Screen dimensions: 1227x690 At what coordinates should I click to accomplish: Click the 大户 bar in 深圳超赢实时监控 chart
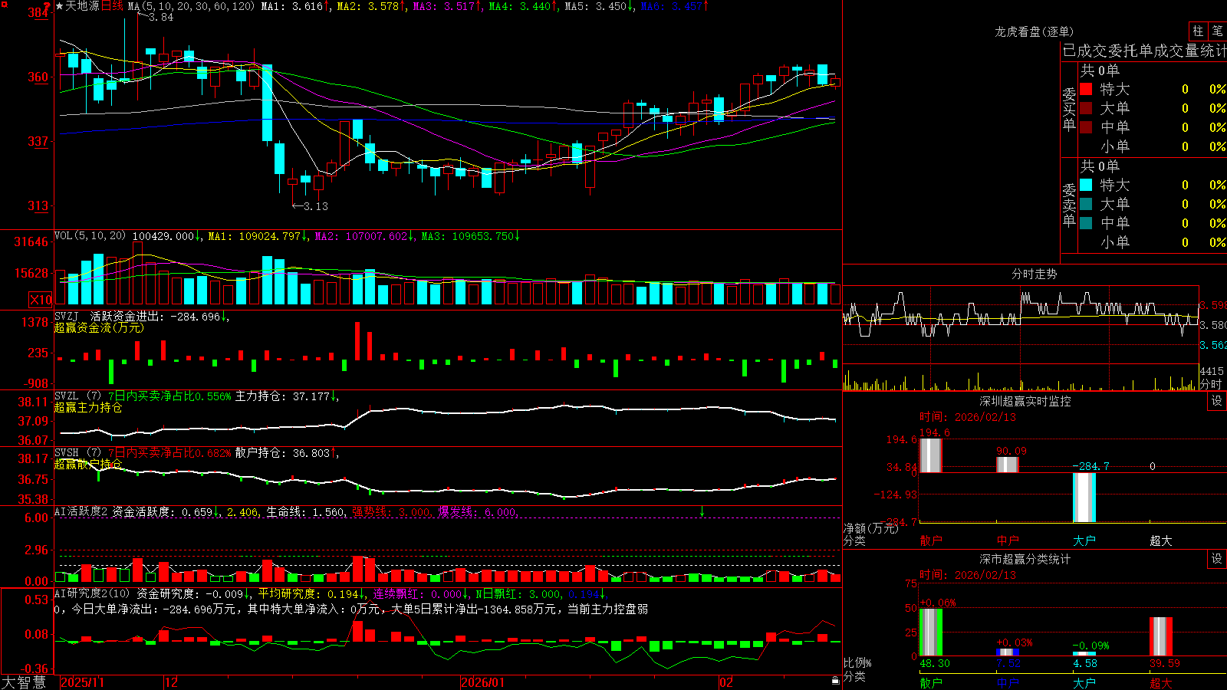click(1084, 498)
